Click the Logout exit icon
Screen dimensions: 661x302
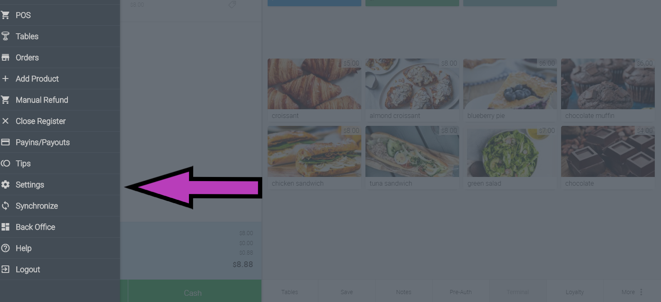[5, 269]
